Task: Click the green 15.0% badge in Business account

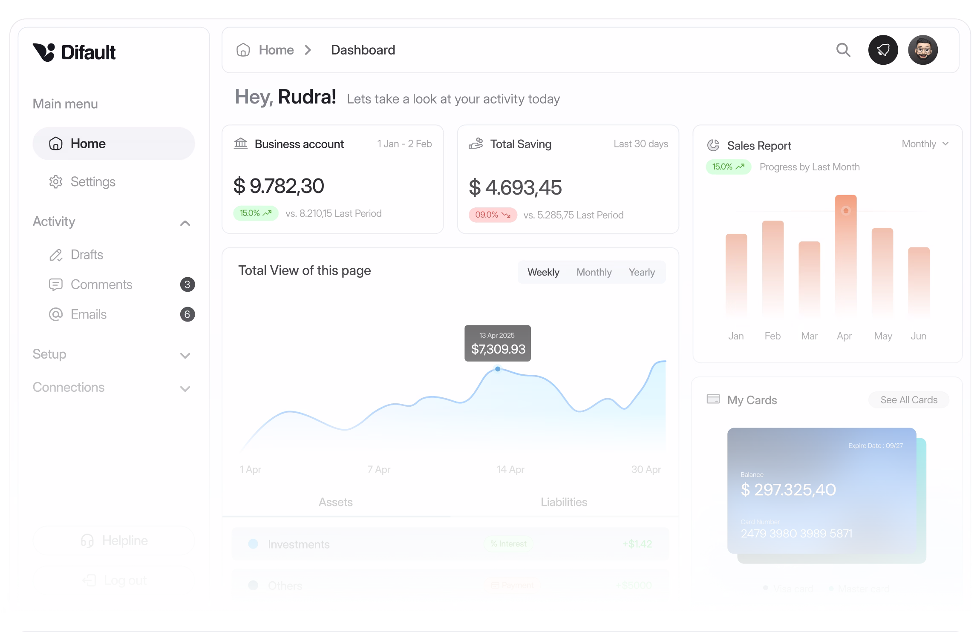Action: (256, 213)
